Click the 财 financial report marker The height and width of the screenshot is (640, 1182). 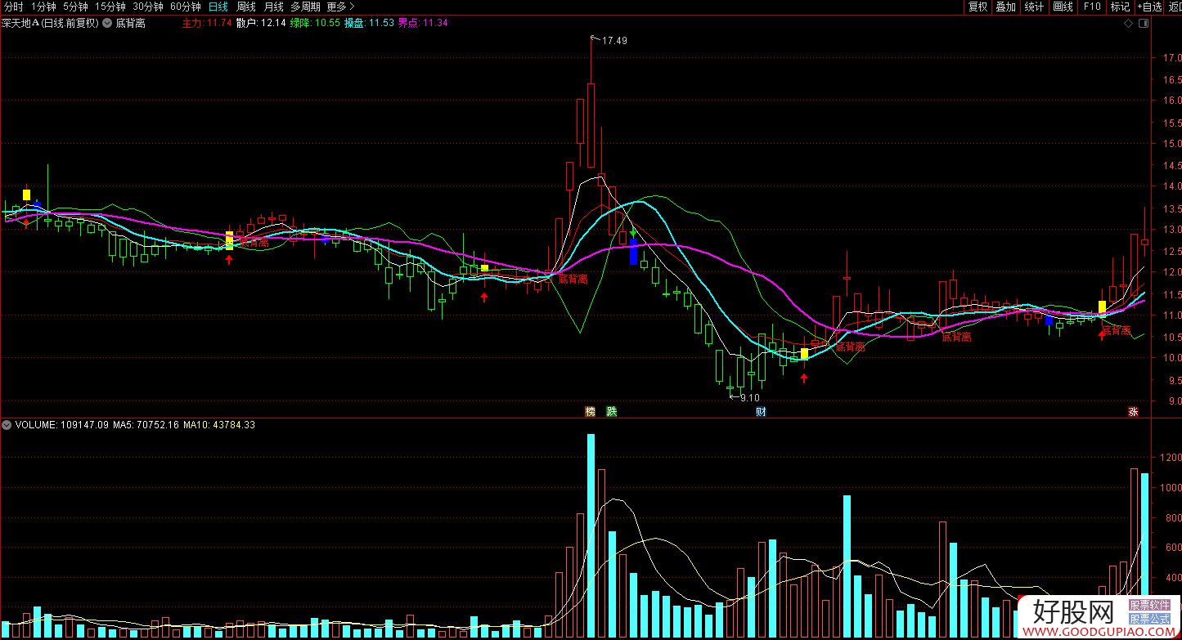[x=761, y=411]
